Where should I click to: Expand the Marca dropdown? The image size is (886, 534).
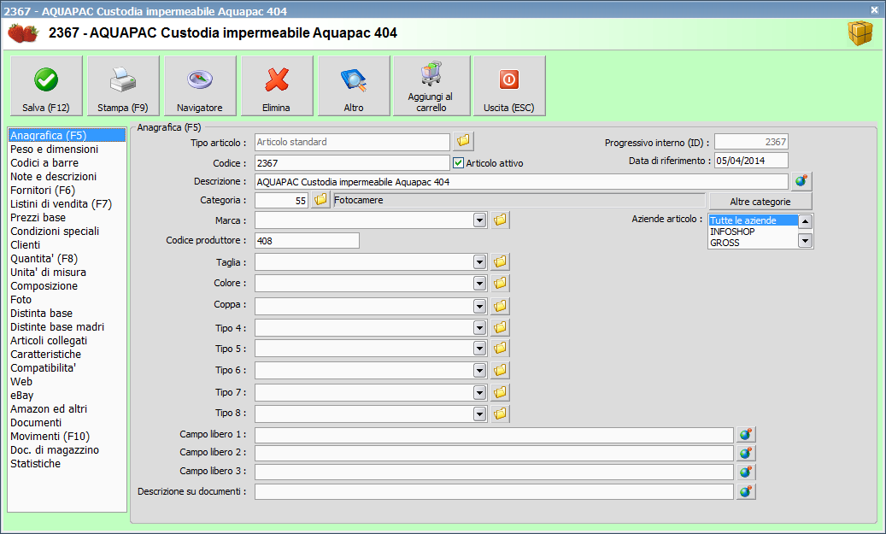click(x=479, y=220)
